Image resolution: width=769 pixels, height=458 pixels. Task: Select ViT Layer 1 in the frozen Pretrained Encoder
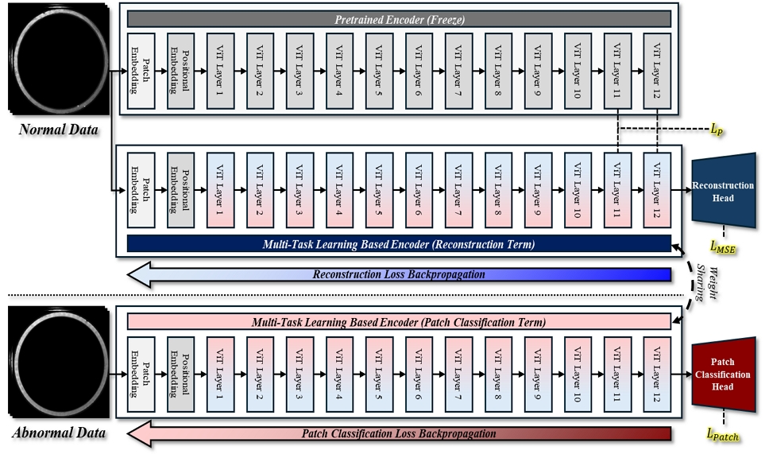click(x=221, y=71)
